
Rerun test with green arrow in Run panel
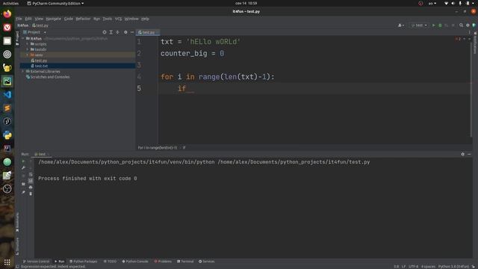pos(23,161)
